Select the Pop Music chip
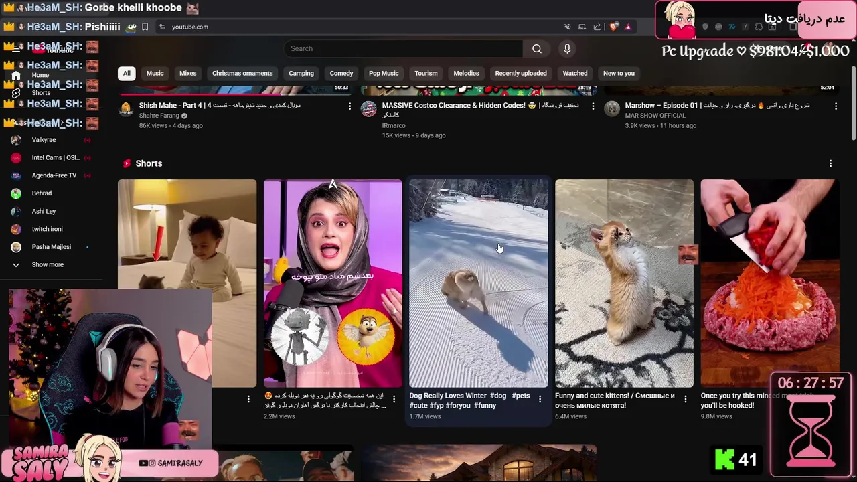Viewport: 857px width, 482px height. click(384, 73)
